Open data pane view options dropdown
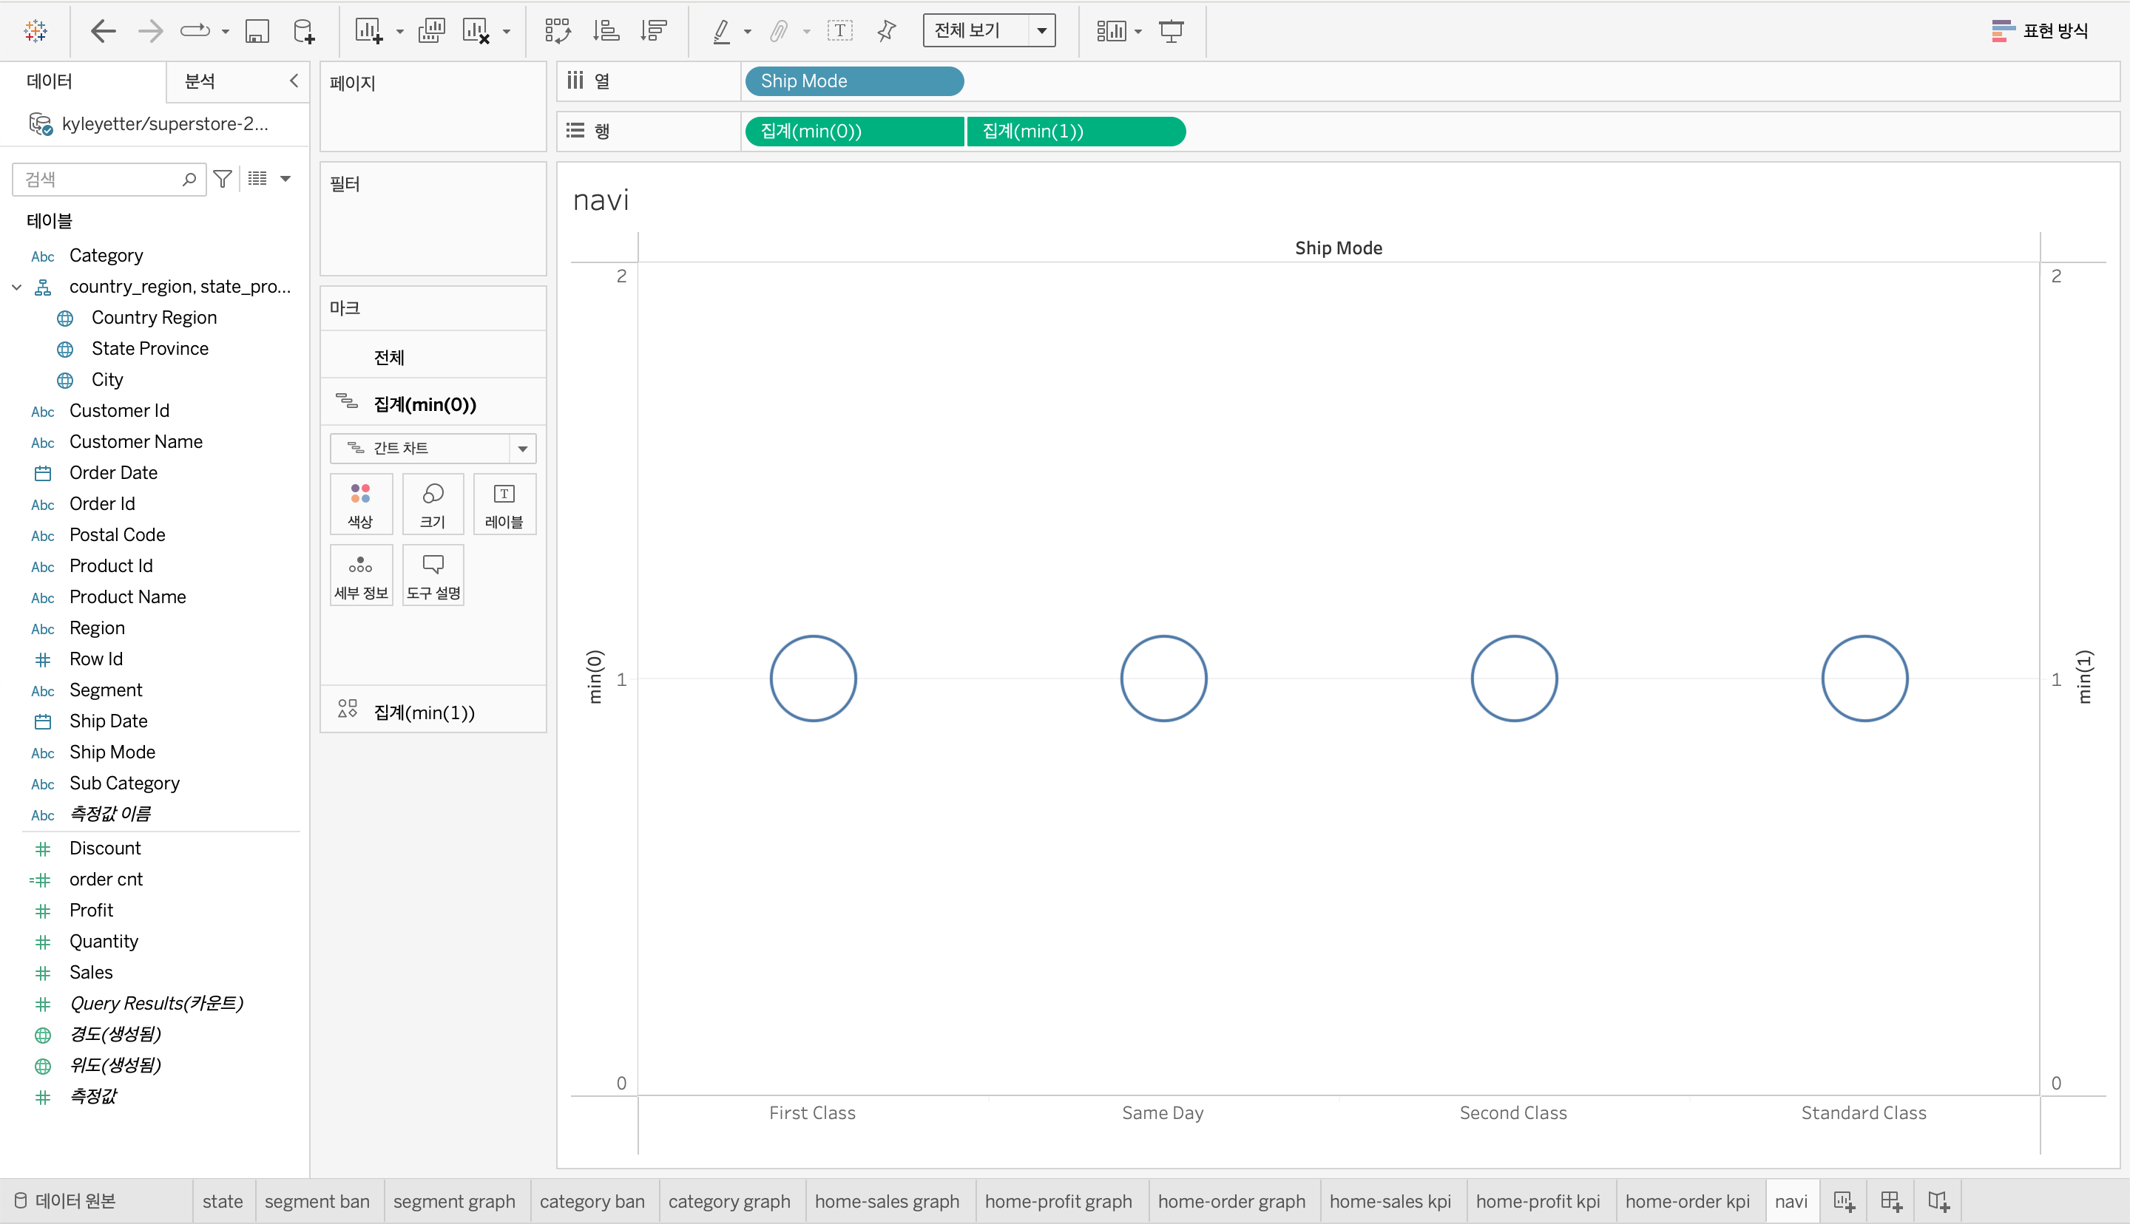The image size is (2130, 1224). click(285, 178)
